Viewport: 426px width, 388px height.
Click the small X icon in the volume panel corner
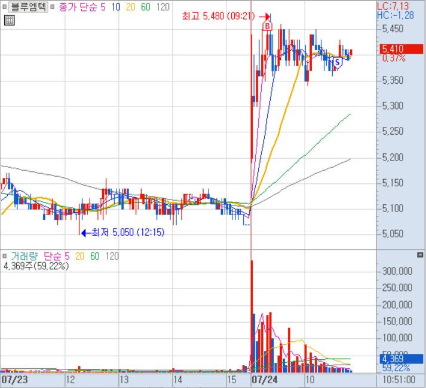(420, 256)
